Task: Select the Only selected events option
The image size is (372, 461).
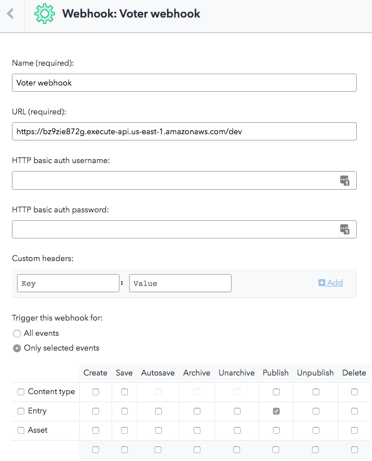Action: tap(17, 348)
